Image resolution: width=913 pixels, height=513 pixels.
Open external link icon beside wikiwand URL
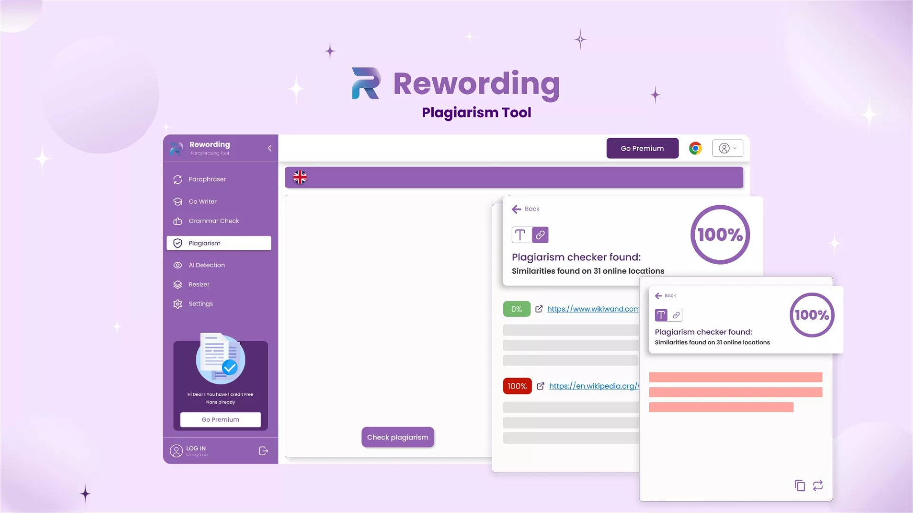pos(539,309)
